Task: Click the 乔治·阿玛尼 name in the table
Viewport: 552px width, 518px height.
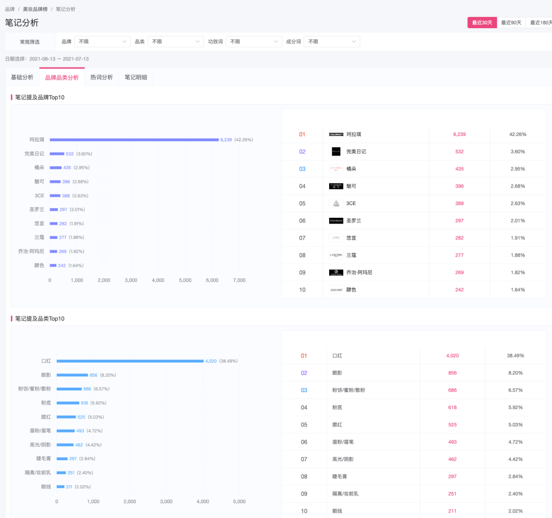Action: (x=359, y=273)
